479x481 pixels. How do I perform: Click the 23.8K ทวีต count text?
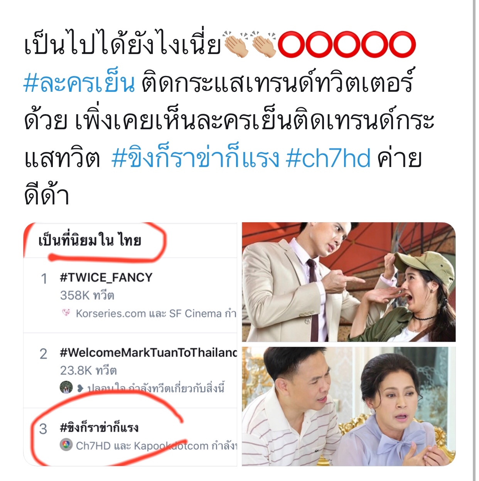pyautogui.click(x=88, y=370)
